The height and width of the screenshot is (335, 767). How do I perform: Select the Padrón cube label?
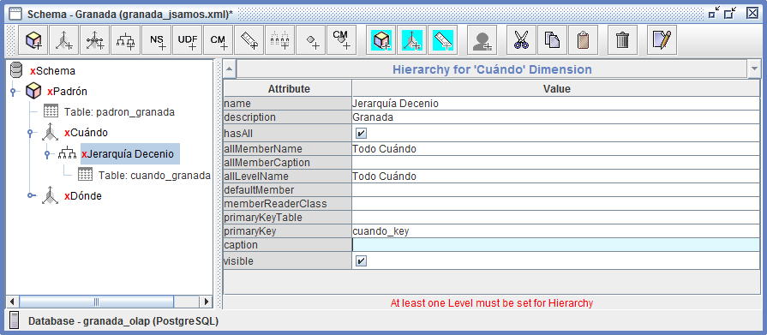[x=67, y=92]
